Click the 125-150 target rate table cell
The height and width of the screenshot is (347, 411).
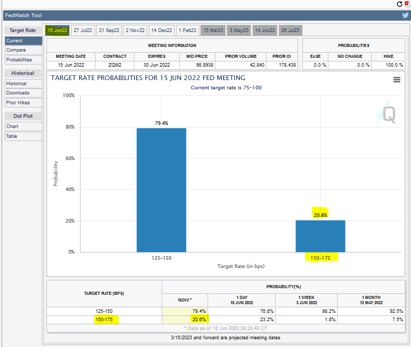coord(104,311)
